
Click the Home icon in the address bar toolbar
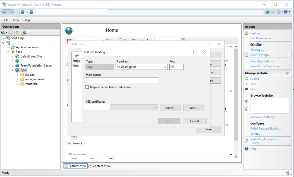pyautogui.click(x=279, y=12)
